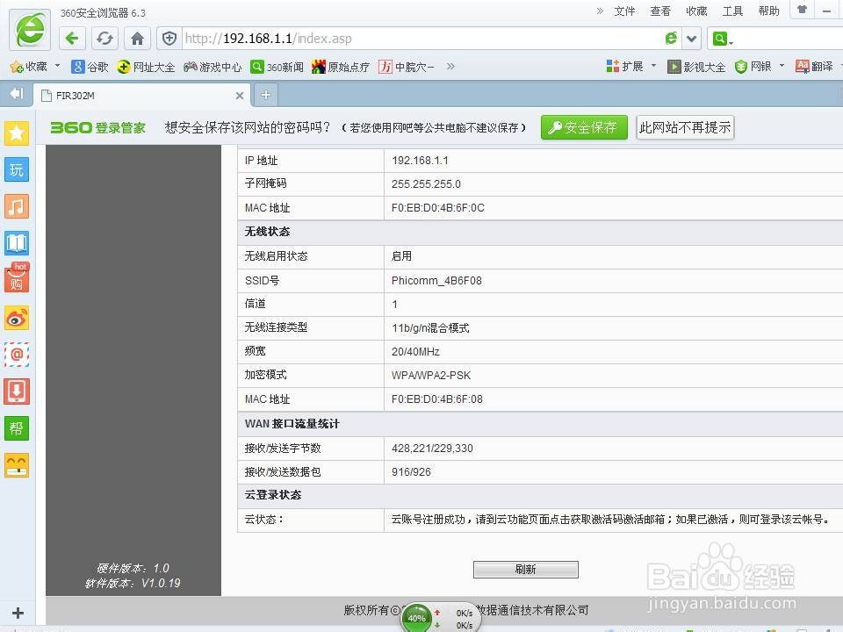Image resolution: width=843 pixels, height=632 pixels.
Task: Add sidebar app with plus icon
Action: pos(18,614)
